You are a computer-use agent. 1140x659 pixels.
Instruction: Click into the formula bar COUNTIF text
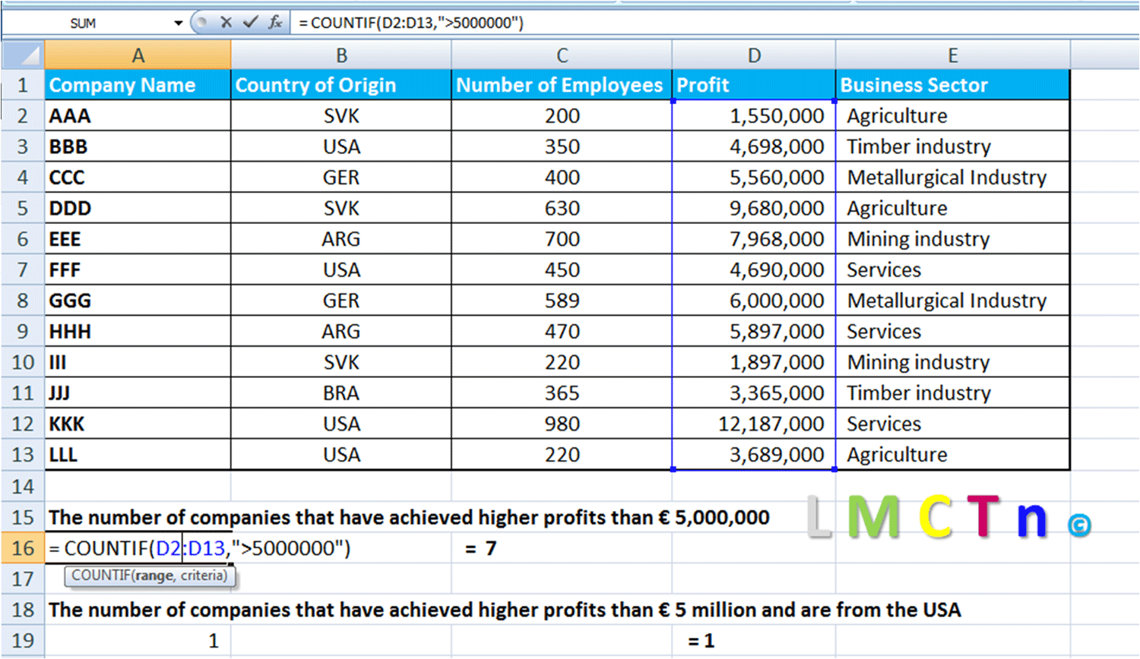pyautogui.click(x=411, y=23)
